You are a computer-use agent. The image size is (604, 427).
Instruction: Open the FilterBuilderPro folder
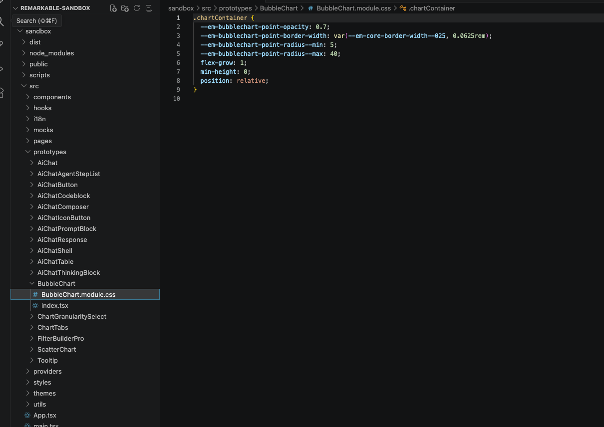tap(61, 338)
